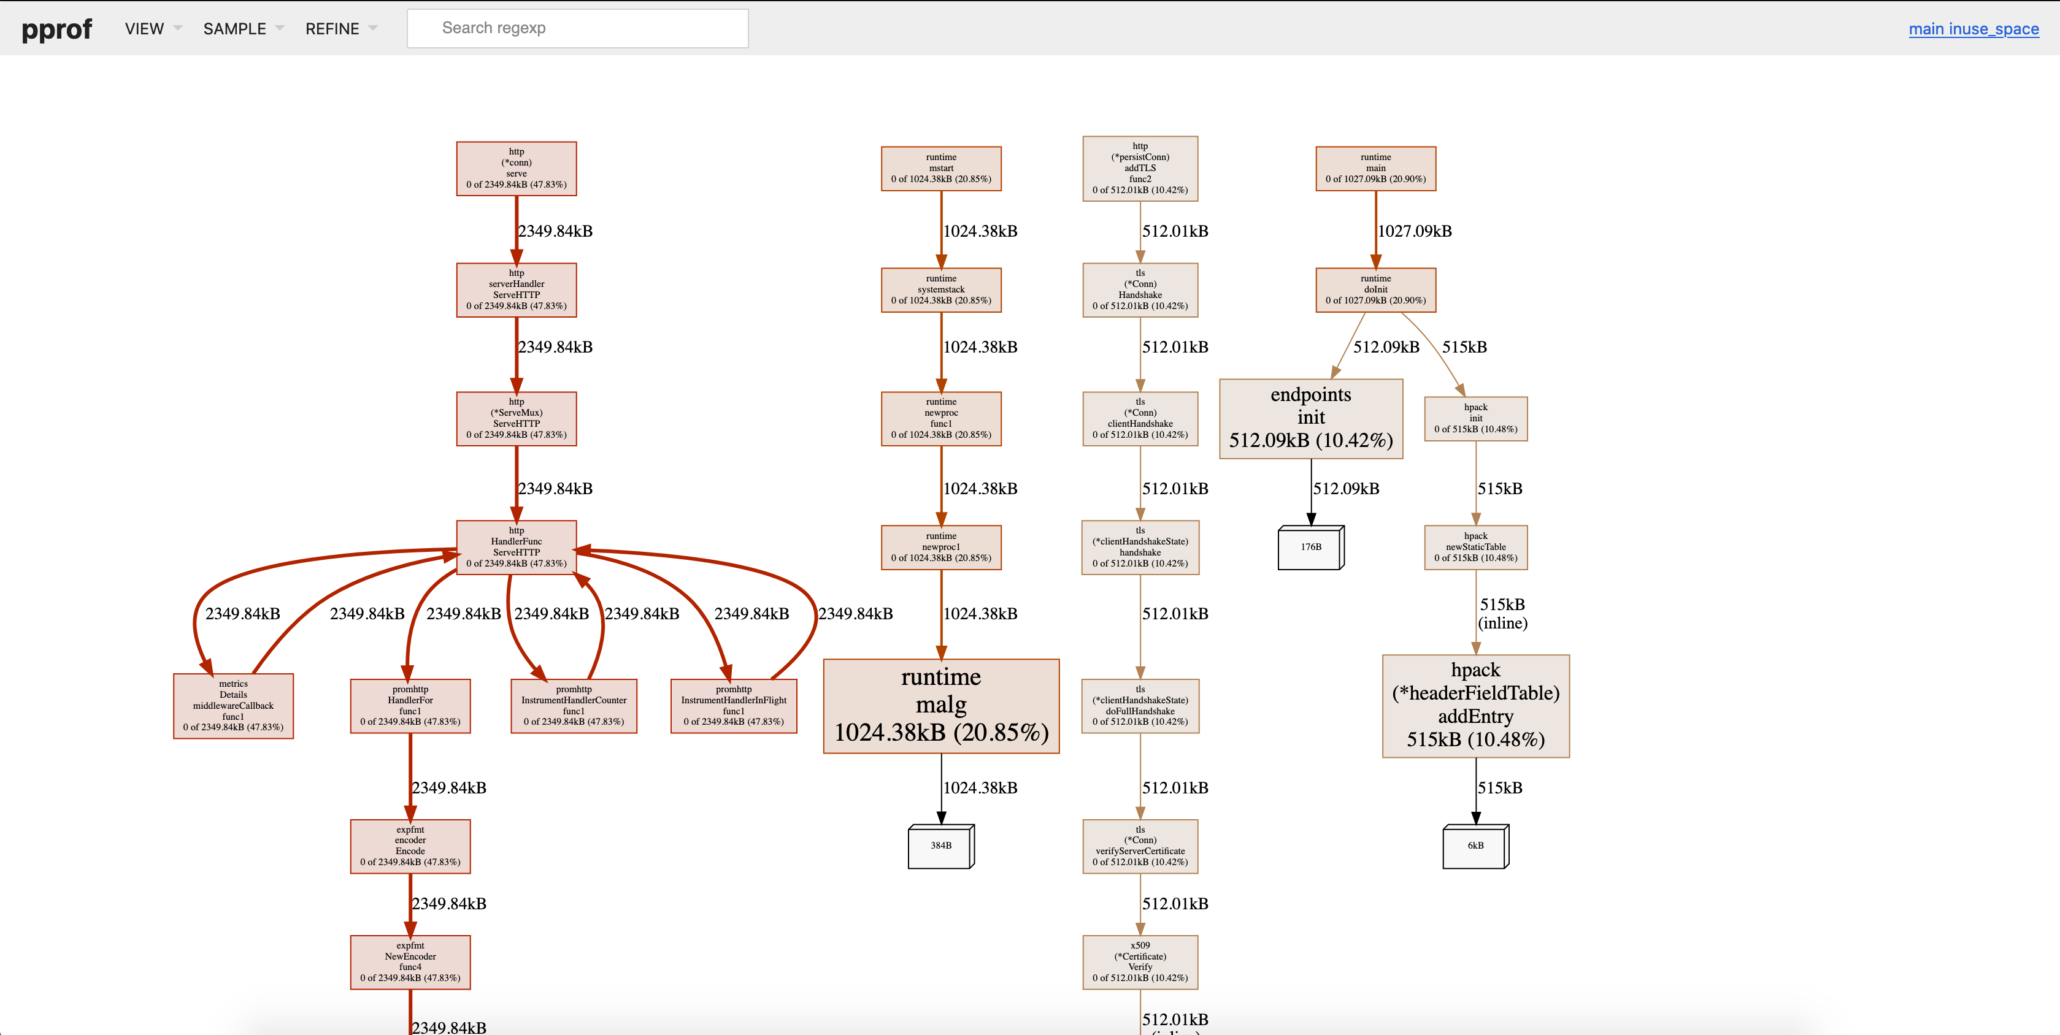Click the 176B allocation box icon
The image size is (2060, 1035).
coord(1310,548)
